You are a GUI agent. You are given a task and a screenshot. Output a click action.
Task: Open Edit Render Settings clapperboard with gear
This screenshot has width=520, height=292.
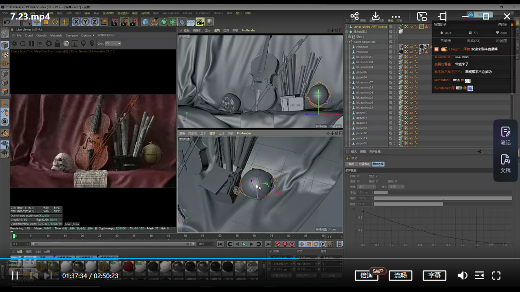[133, 22]
